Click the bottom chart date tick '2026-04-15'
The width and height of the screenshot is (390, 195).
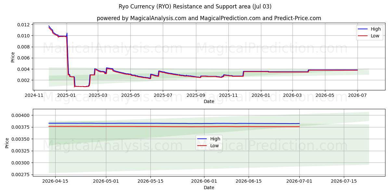point(55,182)
